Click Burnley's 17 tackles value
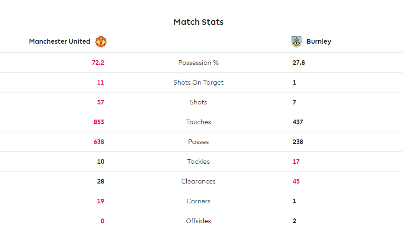The width and height of the screenshot is (402, 230). [x=296, y=161]
